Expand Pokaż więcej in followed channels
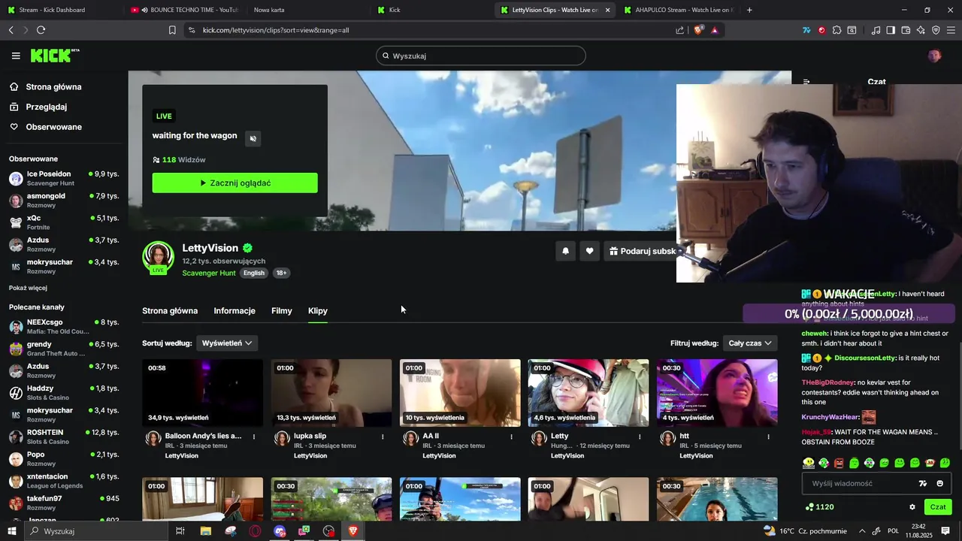The width and height of the screenshot is (962, 541). [28, 288]
